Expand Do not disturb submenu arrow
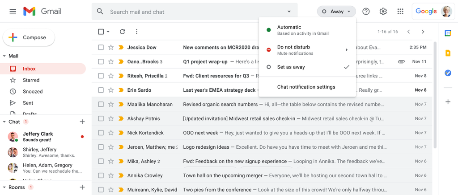Screen dimensions: 458x195 [x=347, y=50]
